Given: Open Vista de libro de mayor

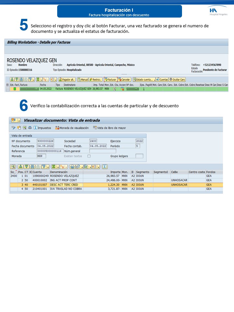Looking at the screenshot, I should click(x=95, y=128).
